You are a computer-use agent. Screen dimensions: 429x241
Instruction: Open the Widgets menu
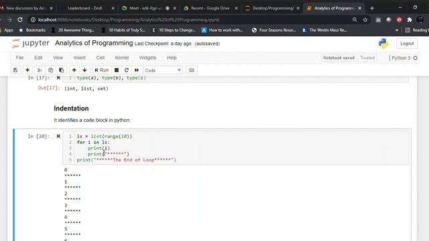click(x=147, y=58)
